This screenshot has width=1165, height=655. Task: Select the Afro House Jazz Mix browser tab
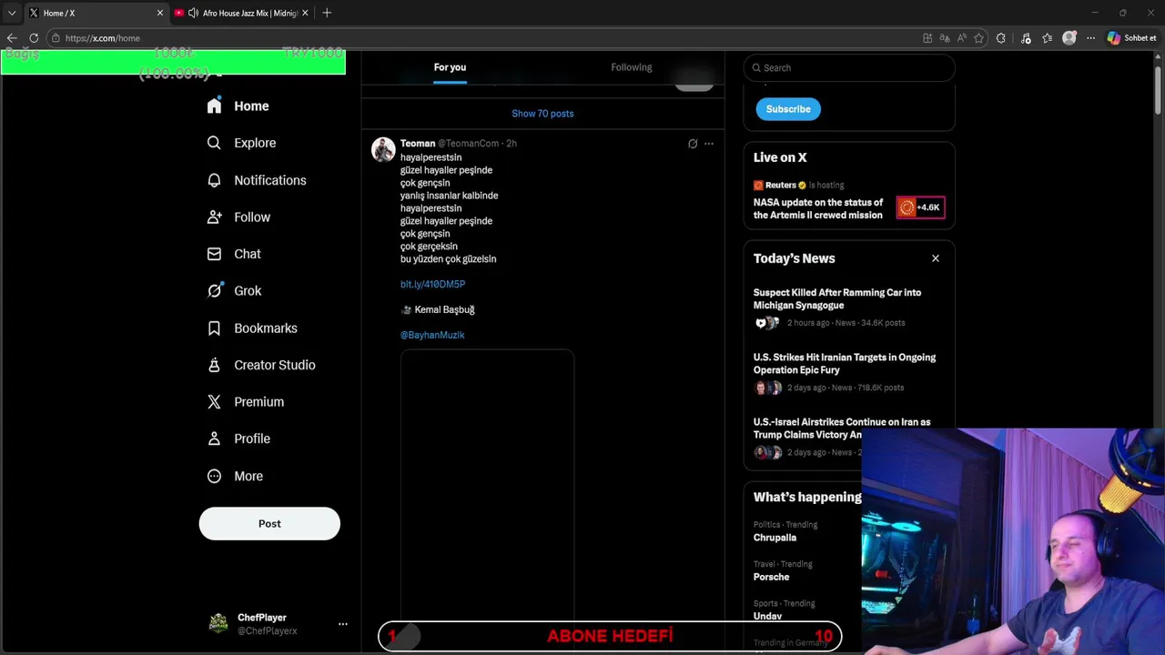(242, 13)
